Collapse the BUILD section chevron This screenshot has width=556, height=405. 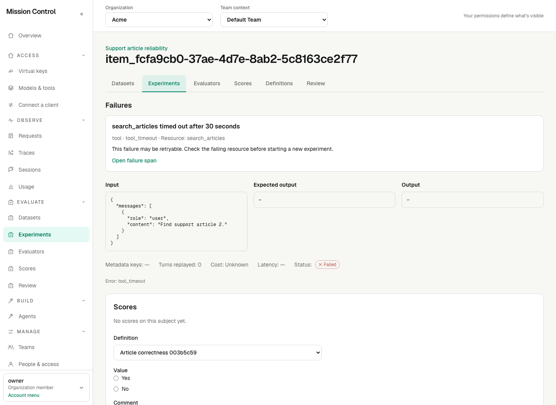[x=83, y=301]
